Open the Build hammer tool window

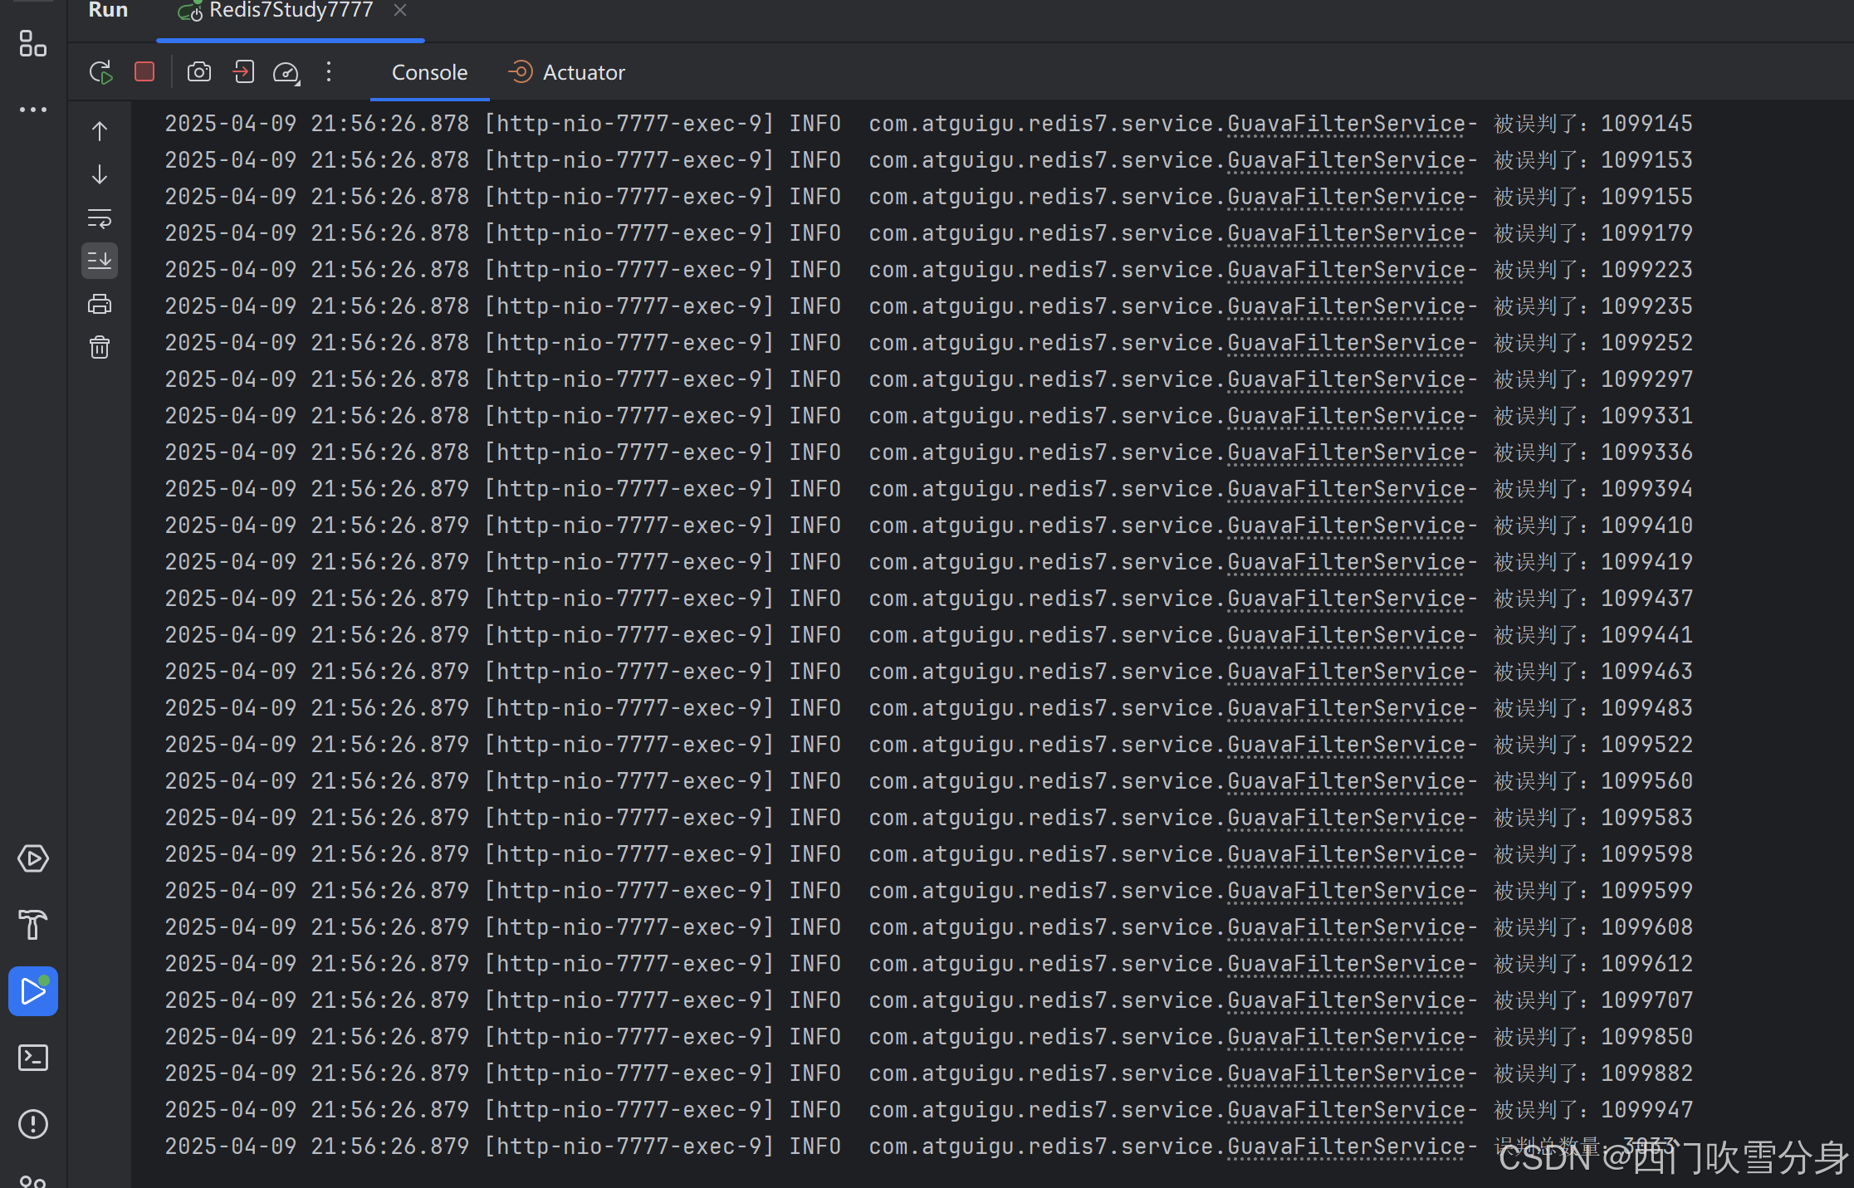(33, 924)
